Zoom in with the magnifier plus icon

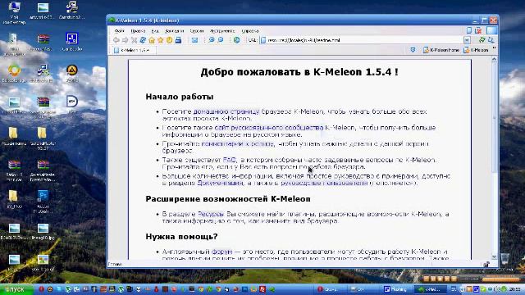[x=212, y=40]
